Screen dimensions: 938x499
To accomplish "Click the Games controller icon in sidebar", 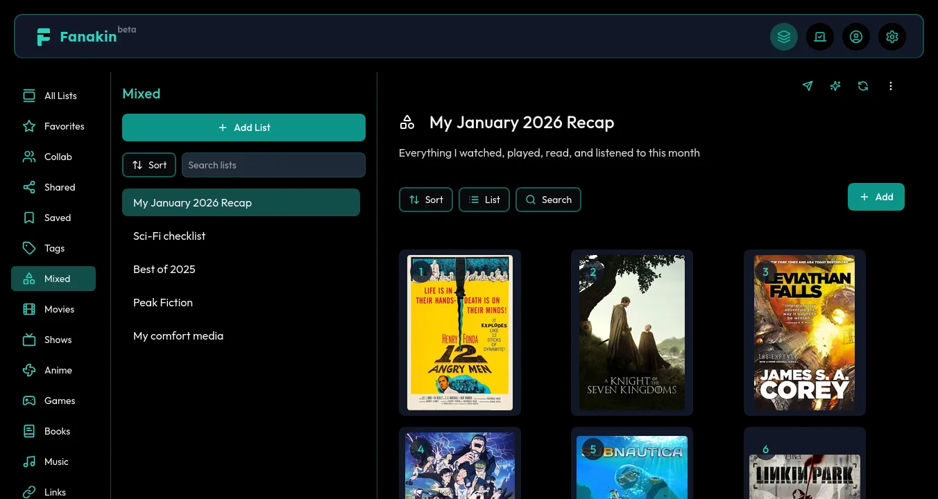I will [x=29, y=401].
